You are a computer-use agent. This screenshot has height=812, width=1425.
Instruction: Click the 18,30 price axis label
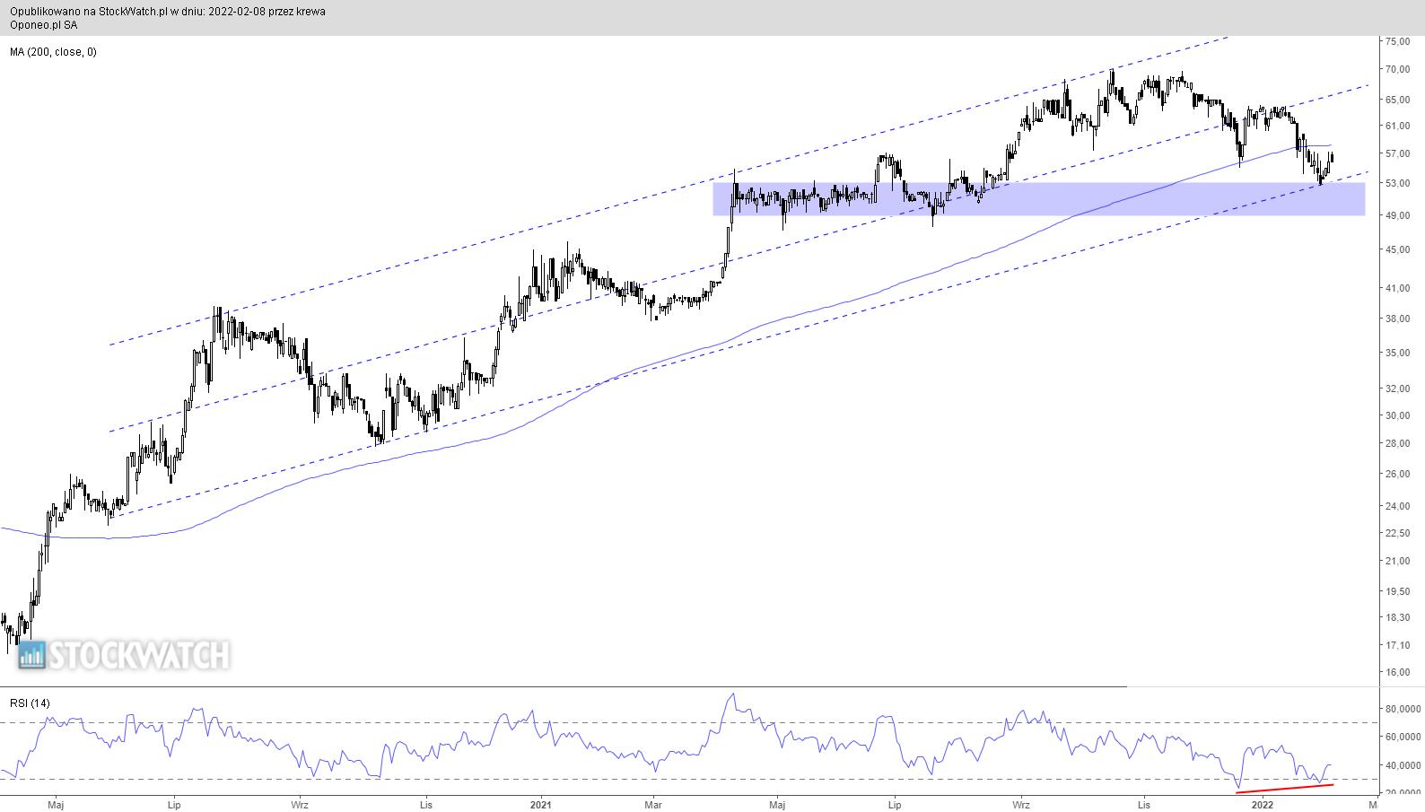1397,617
